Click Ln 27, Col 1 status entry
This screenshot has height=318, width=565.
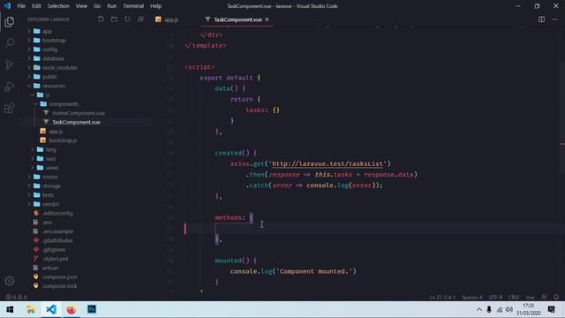click(442, 297)
